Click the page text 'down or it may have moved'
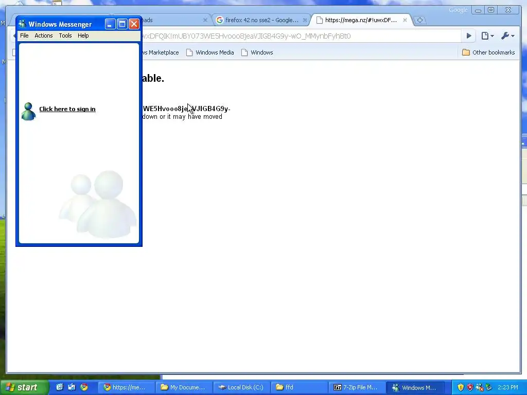The height and width of the screenshot is (395, 527). tap(182, 117)
